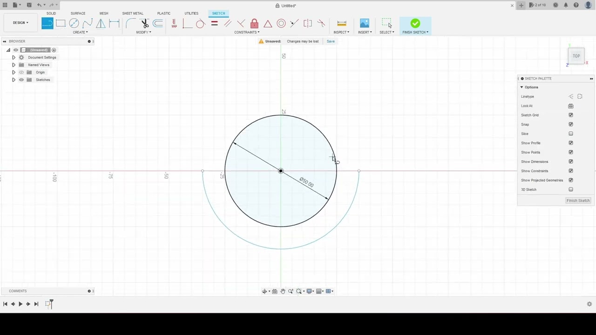The width and height of the screenshot is (596, 335).
Task: Apply the Equal constraint
Action: 214,23
